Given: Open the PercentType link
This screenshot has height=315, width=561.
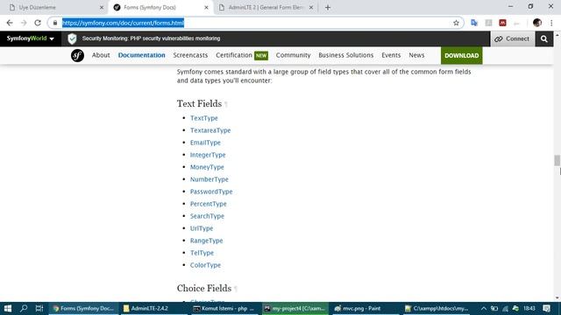Looking at the screenshot, I should tap(209, 204).
